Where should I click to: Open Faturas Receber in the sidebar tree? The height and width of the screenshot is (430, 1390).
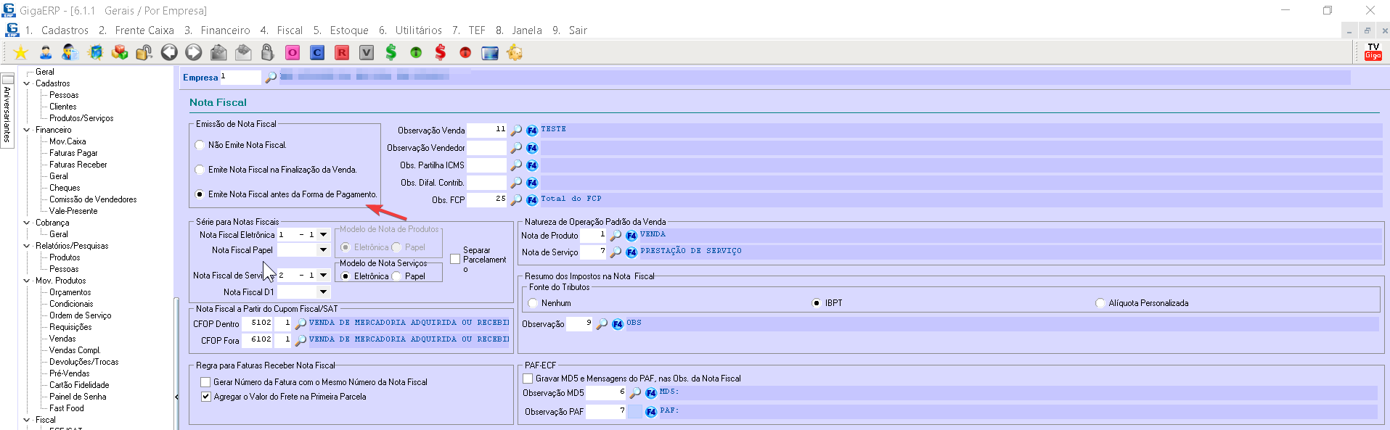coord(78,165)
